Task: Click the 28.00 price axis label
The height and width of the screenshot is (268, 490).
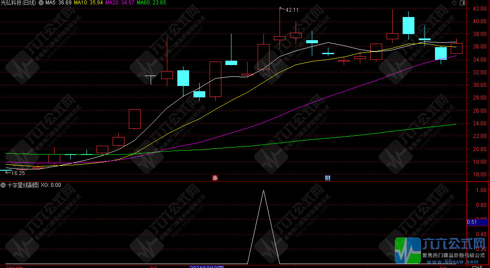Action: pos(480,98)
